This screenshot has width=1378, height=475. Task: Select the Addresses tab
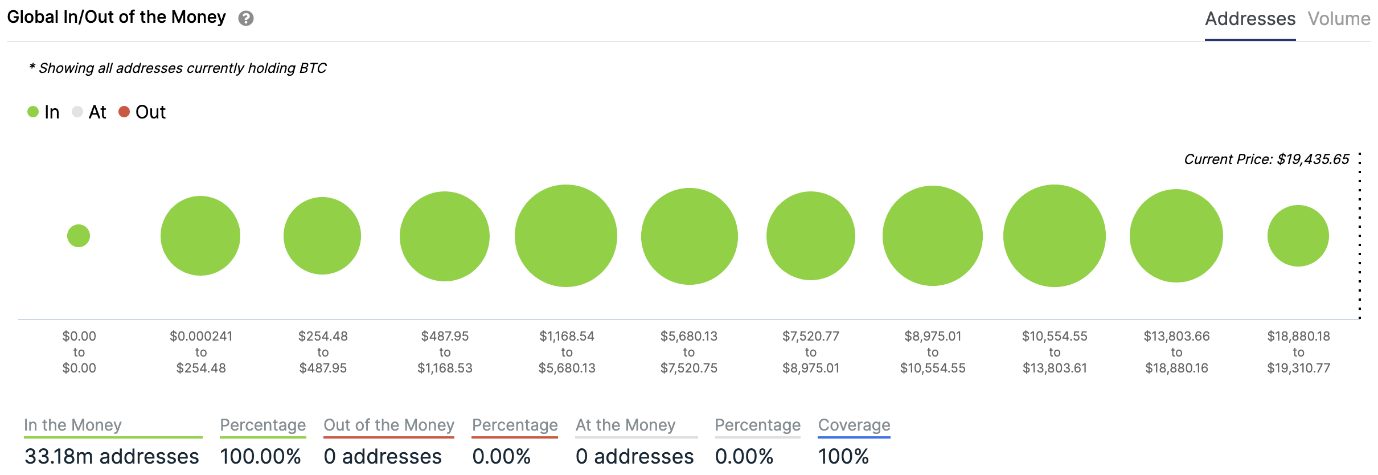[1250, 19]
